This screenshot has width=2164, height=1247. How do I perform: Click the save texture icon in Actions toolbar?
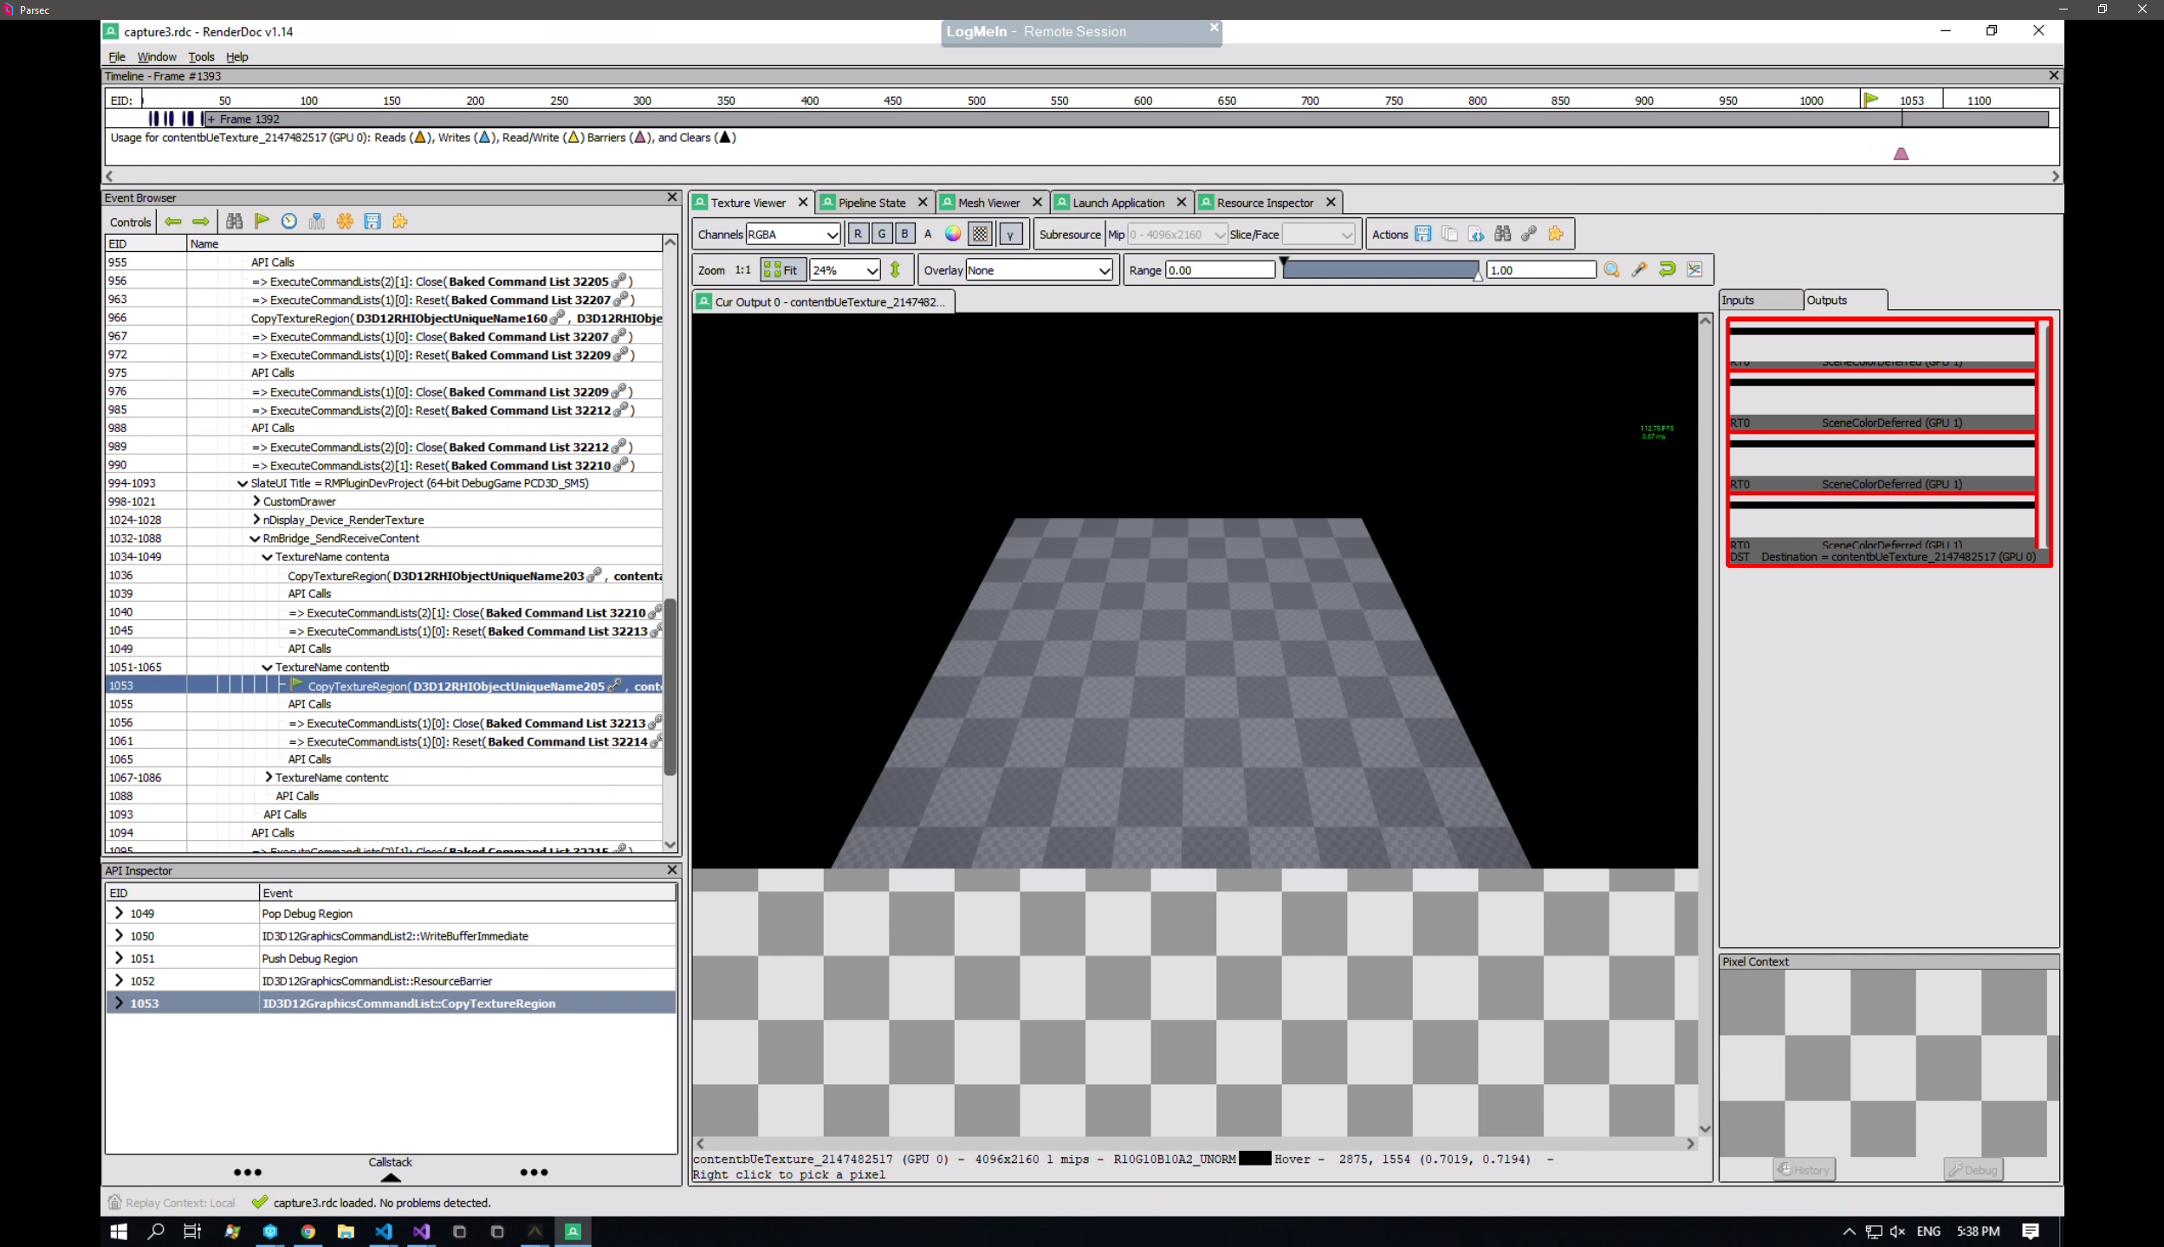pos(1422,234)
